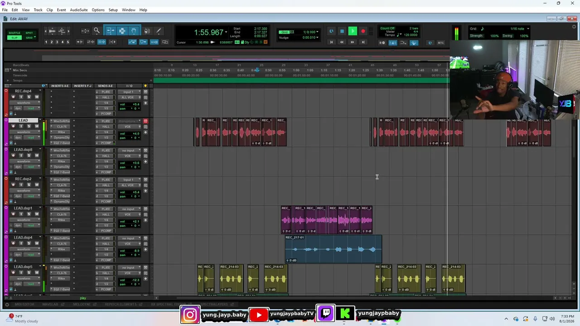
Task: Toggle input monitoring on REC.dup2 track
Action: (21, 185)
